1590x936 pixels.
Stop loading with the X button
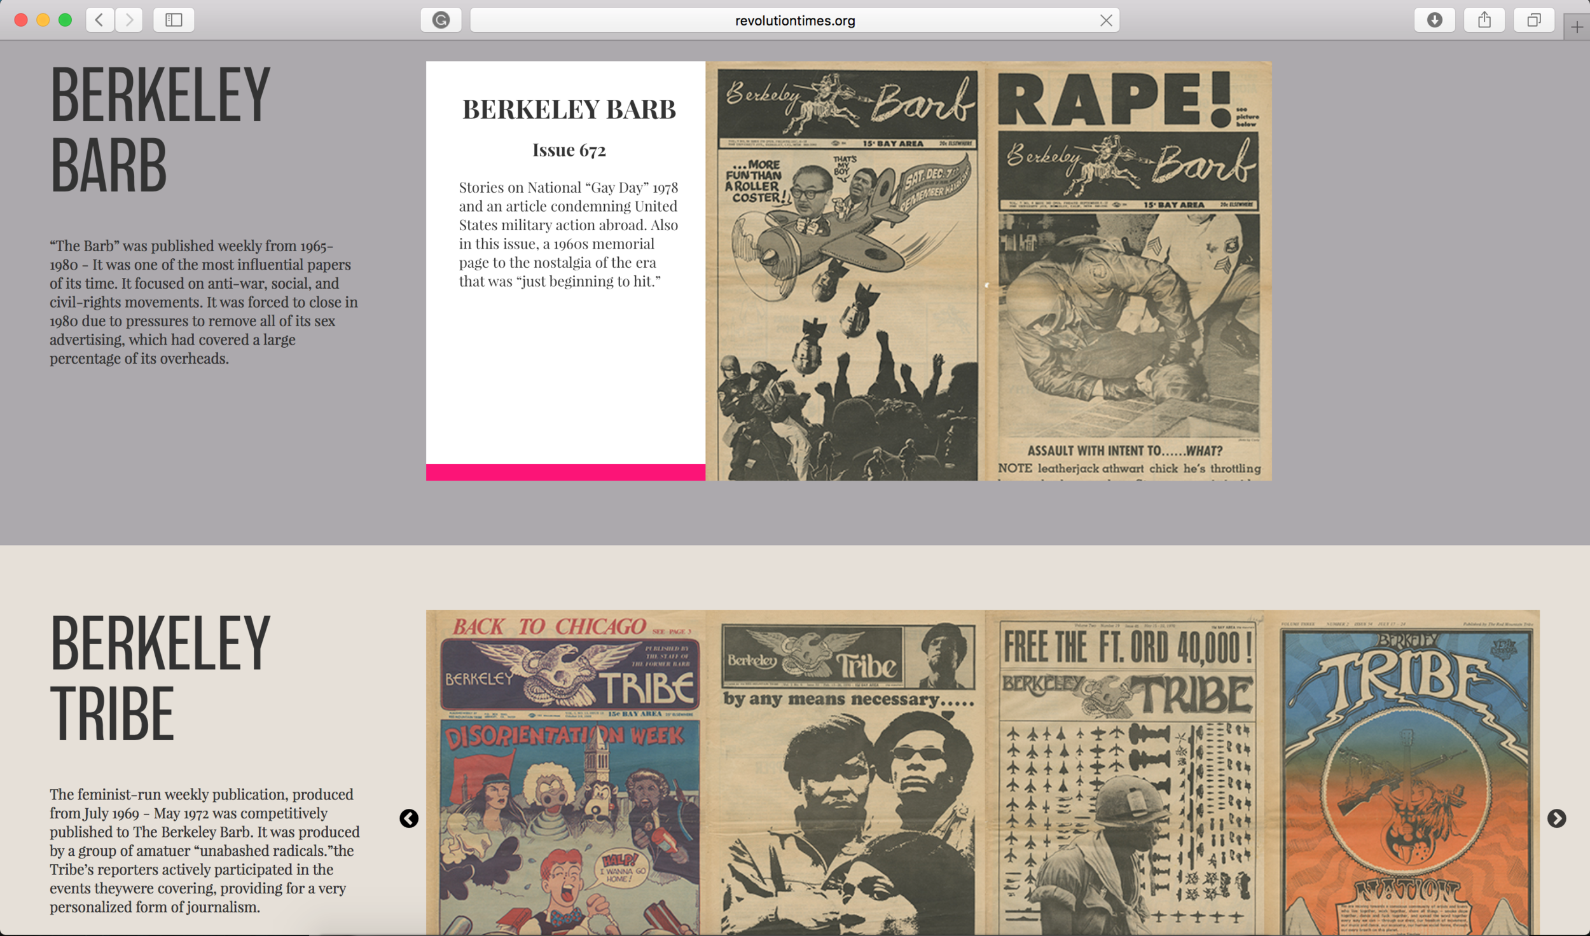[x=1106, y=20]
